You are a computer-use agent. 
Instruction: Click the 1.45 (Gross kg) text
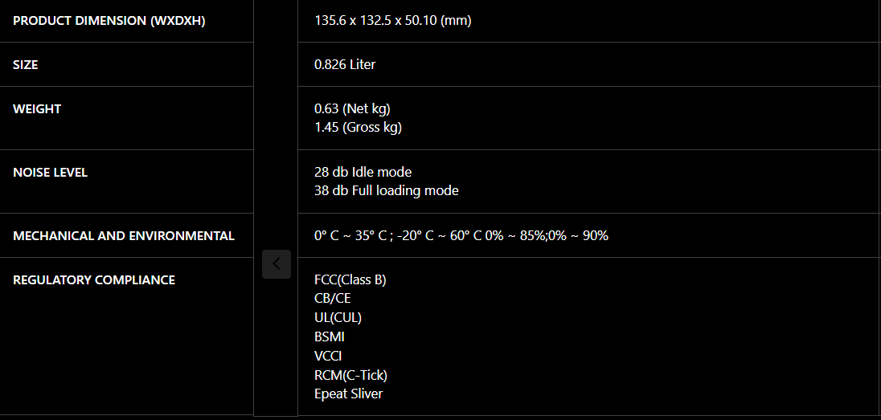point(359,128)
